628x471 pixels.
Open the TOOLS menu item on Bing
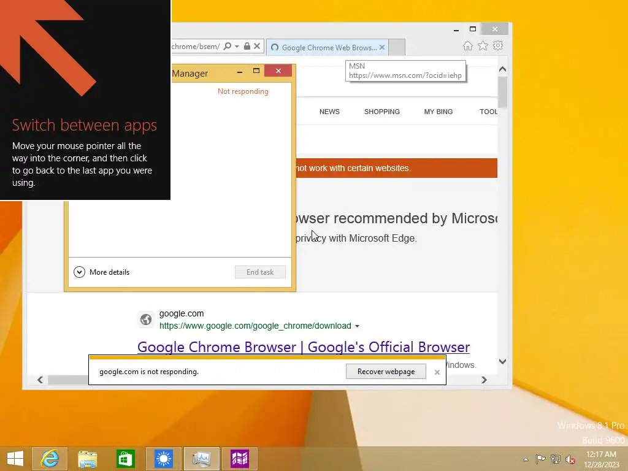tap(489, 112)
